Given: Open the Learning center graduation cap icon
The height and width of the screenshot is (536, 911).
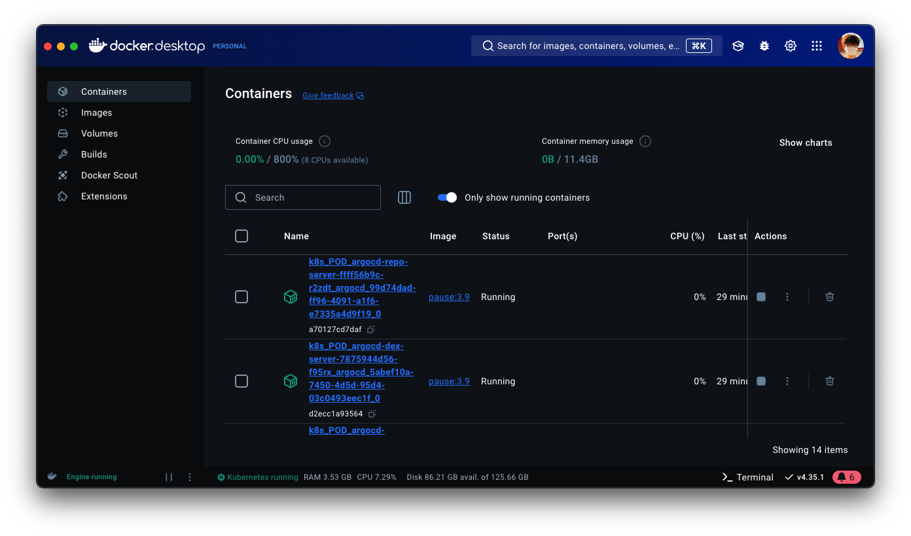Looking at the screenshot, I should [x=738, y=46].
